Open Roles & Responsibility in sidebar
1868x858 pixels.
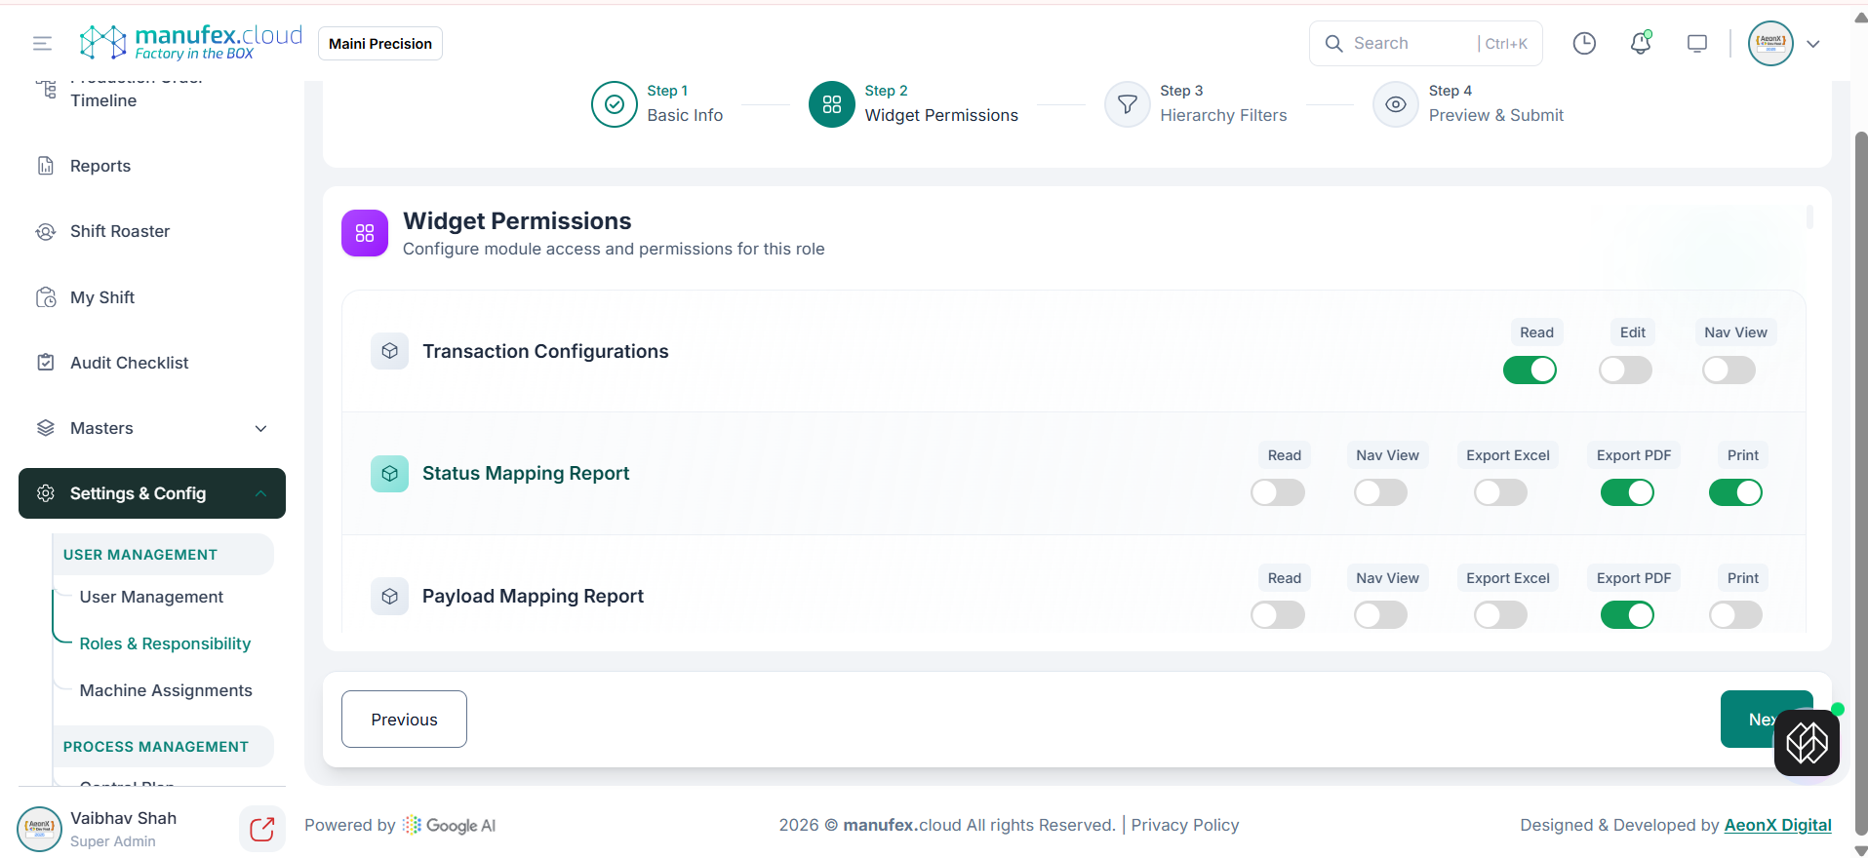(165, 643)
